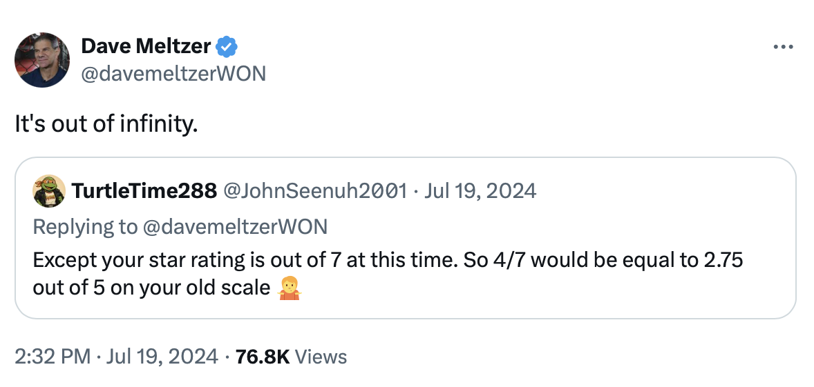The image size is (814, 387).
Task: Open TurtleTime288's profile name link
Action: click(144, 191)
